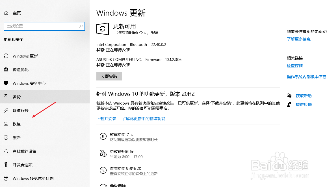This screenshot has height=187, width=327.
Task: Click the magnifier icon in the search box
Action: 81,26
